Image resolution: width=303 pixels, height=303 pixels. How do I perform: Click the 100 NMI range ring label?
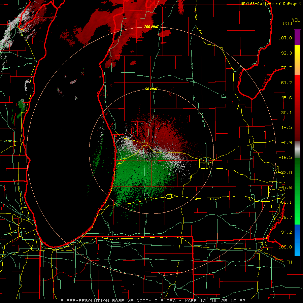(x=151, y=27)
